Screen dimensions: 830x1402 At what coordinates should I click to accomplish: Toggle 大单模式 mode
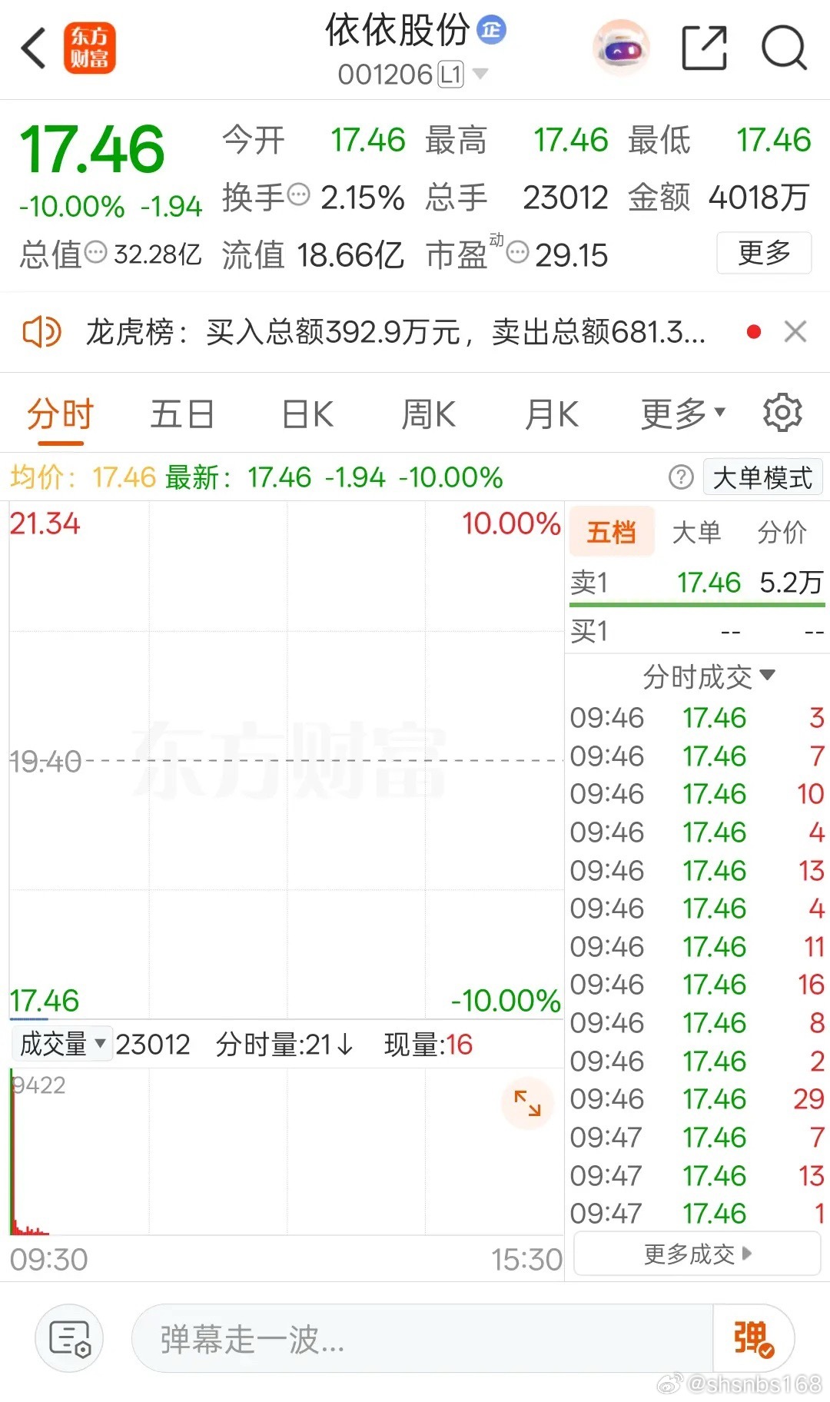pyautogui.click(x=762, y=477)
